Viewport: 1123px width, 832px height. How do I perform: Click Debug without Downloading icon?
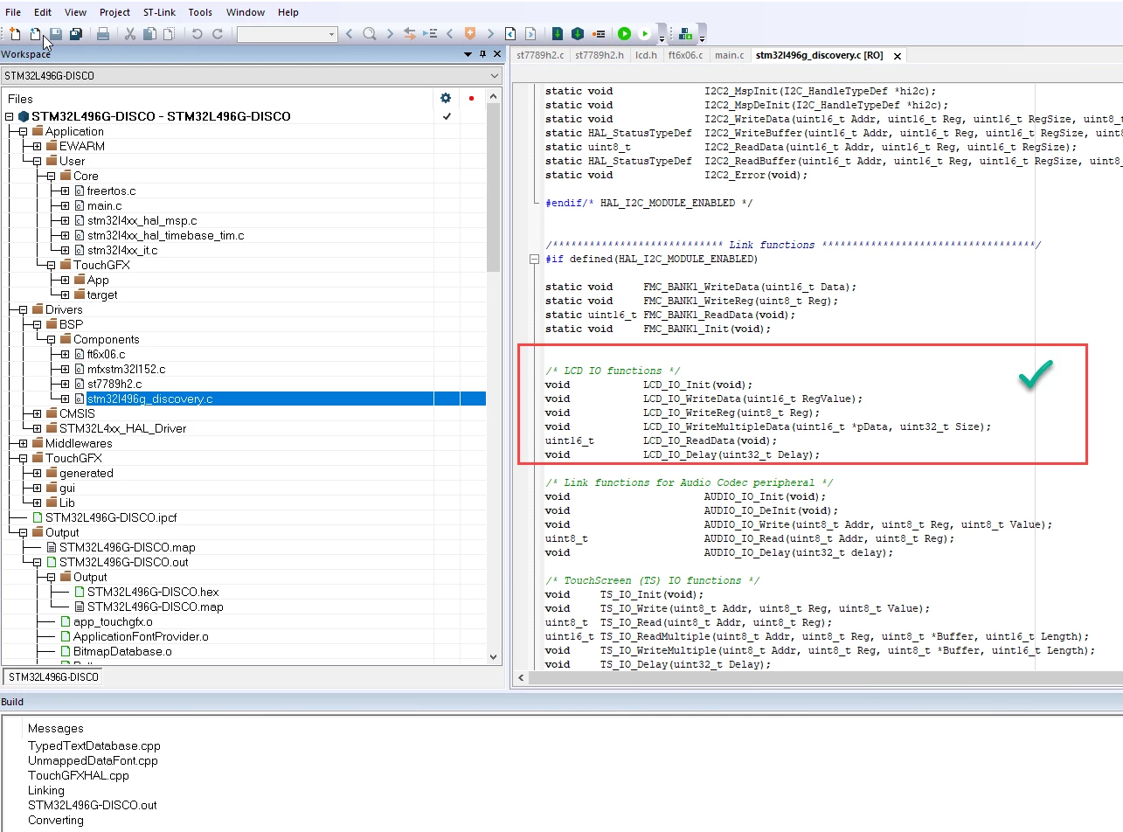645,34
